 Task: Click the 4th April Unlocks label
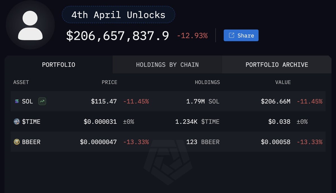pos(118,15)
